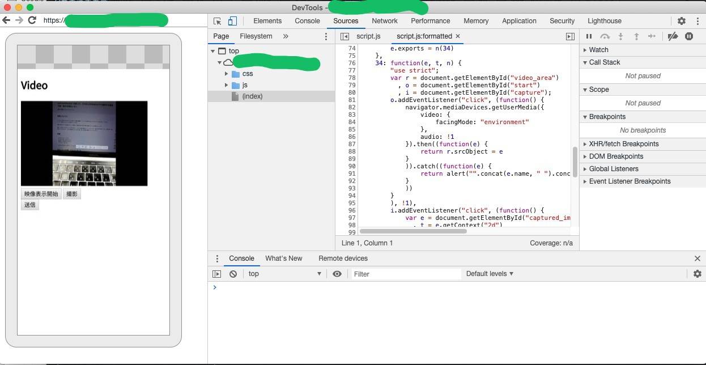Open the console settings gear
Image resolution: width=706 pixels, height=365 pixels.
698,274
